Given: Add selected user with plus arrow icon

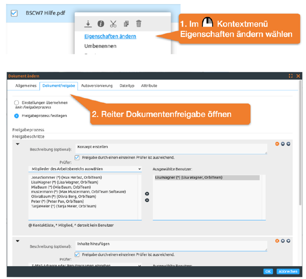Looking at the screenshot, I should (x=147, y=194).
